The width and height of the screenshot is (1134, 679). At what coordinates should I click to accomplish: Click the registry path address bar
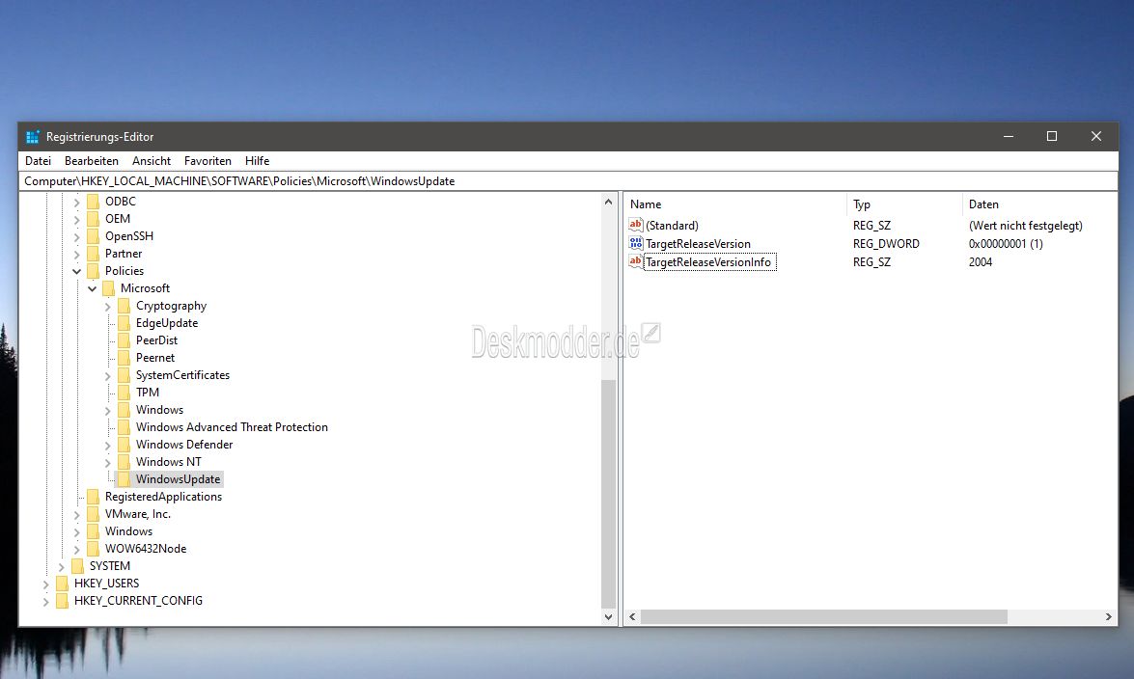(567, 180)
